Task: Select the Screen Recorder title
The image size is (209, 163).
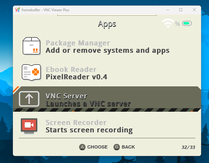Action: point(76,123)
